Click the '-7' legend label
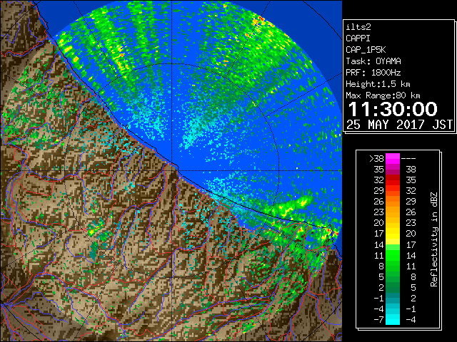Screen dimensions: 457x342 (378, 320)
